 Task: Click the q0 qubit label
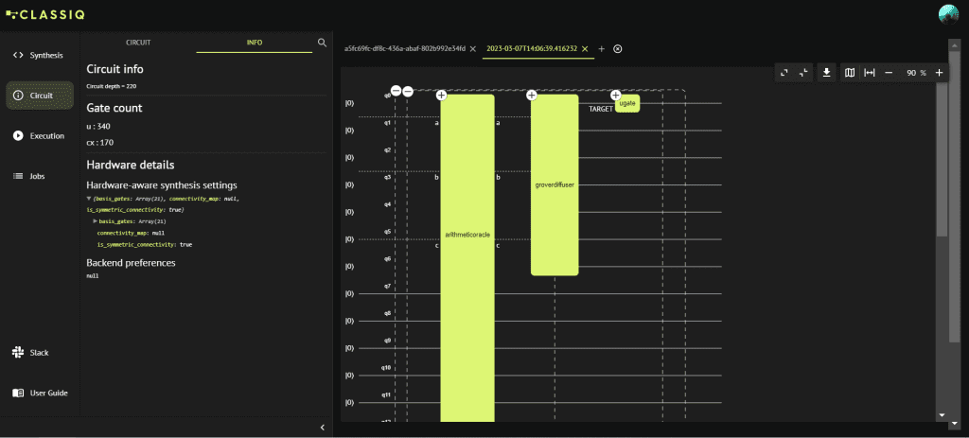click(387, 96)
